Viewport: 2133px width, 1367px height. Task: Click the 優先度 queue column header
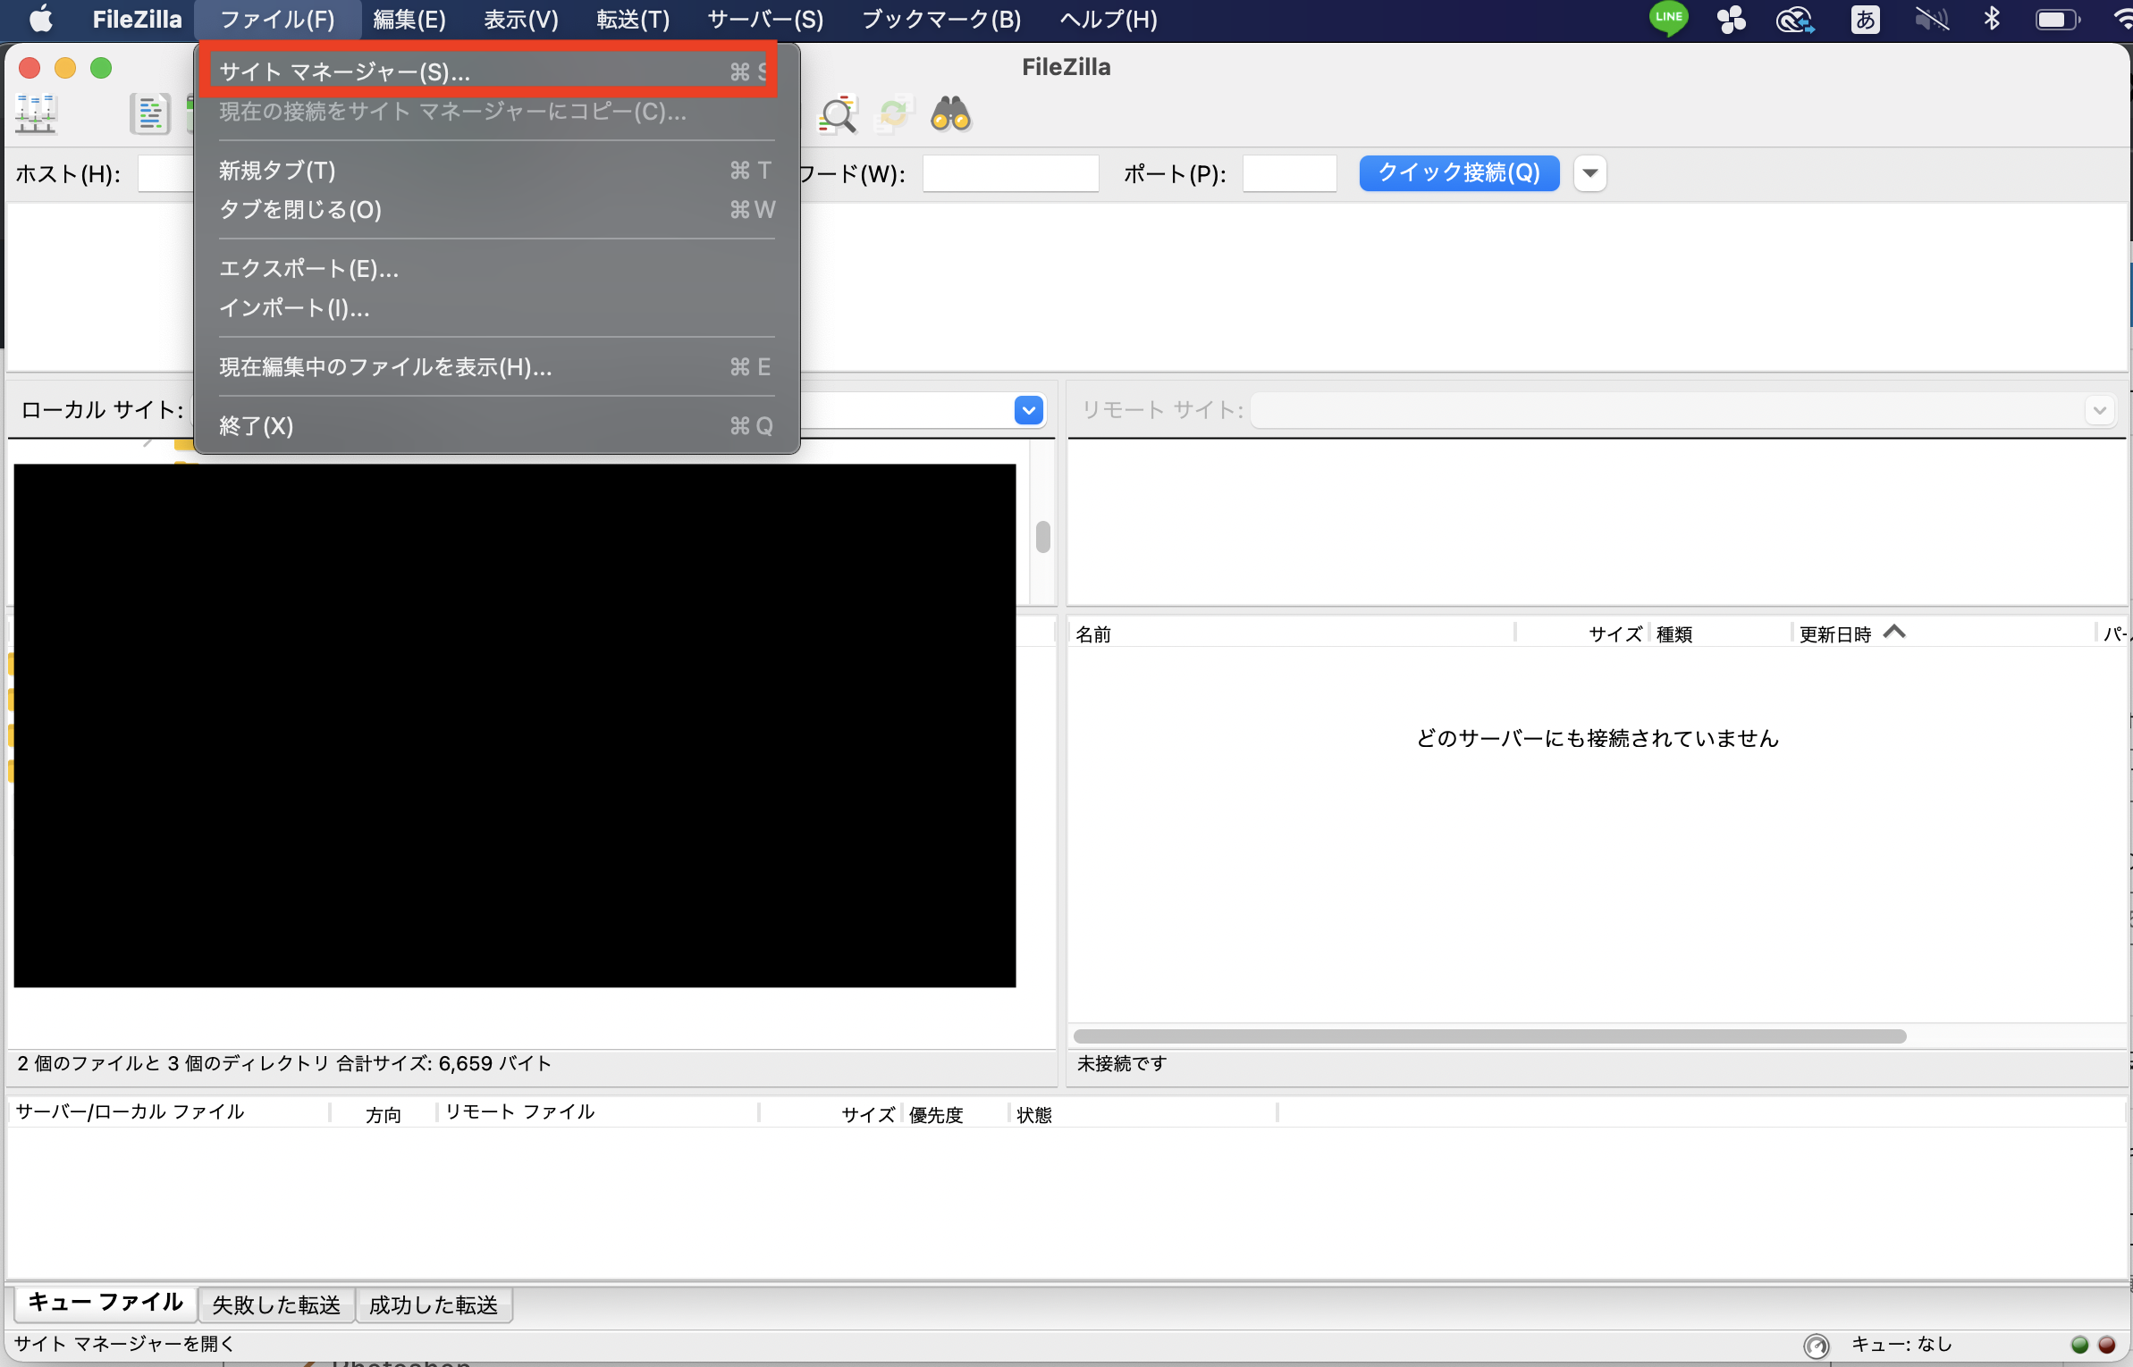[x=956, y=1114]
